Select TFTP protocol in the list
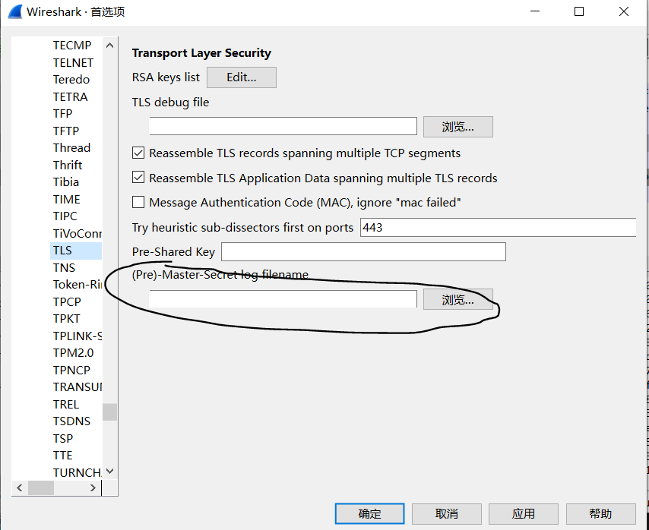 click(x=66, y=131)
